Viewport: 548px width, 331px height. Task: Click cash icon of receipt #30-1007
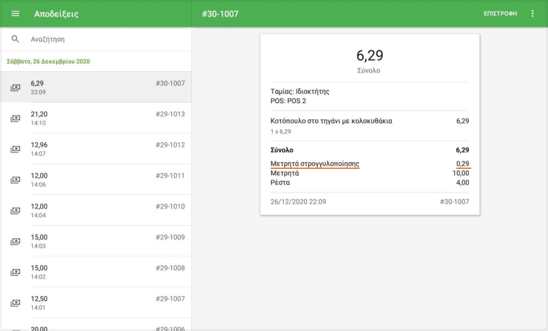pyautogui.click(x=15, y=88)
